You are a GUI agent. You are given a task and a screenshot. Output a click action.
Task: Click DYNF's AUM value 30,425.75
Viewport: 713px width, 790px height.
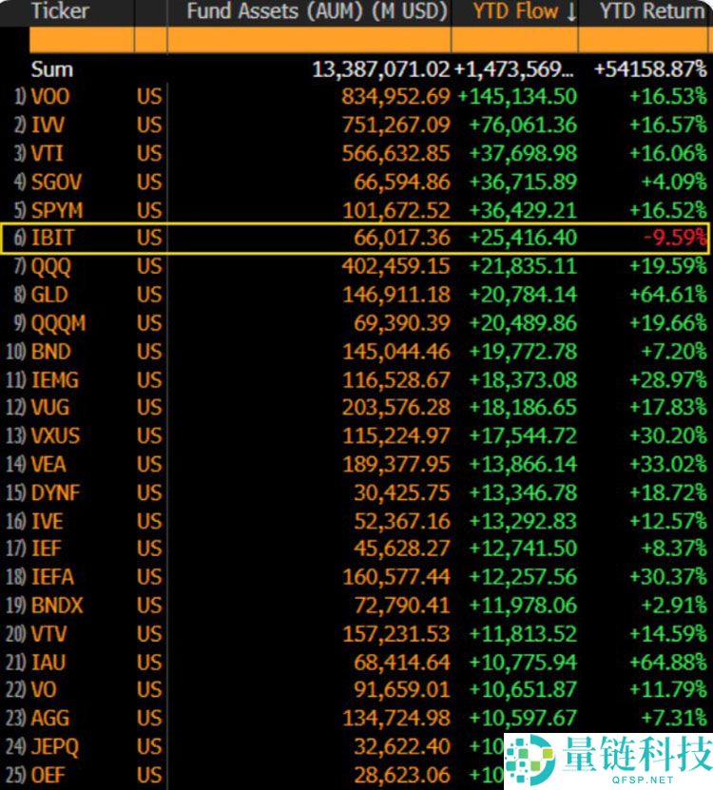tap(401, 492)
